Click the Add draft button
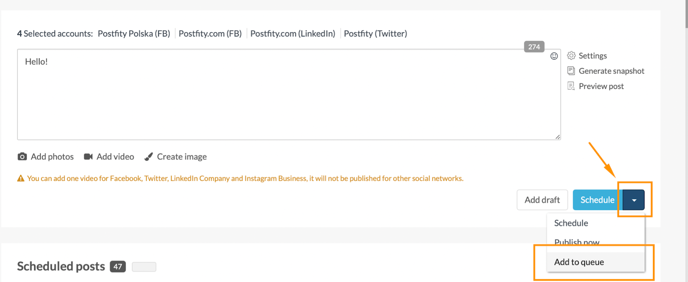688x282 pixels. tap(542, 200)
